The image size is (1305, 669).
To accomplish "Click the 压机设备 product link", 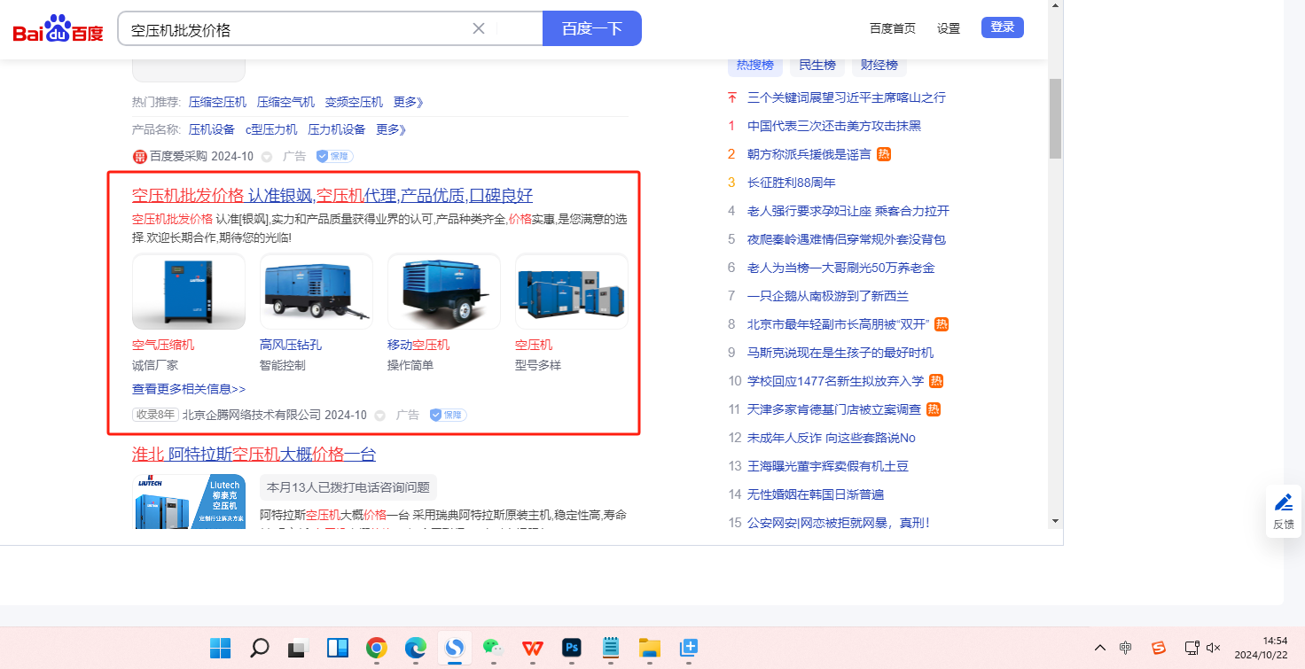I will 212,129.
